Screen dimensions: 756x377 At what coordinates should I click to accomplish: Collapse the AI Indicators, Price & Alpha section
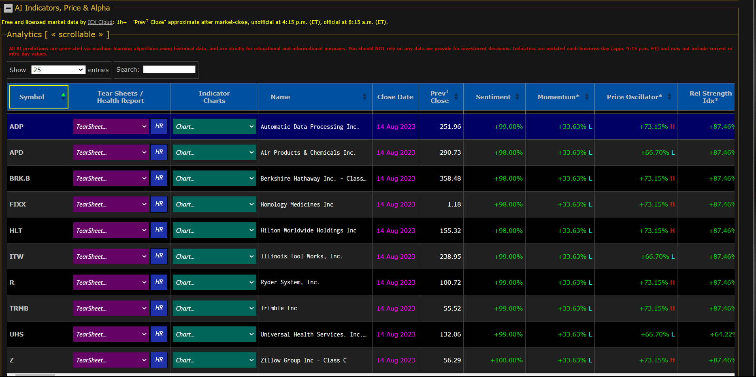(x=8, y=8)
